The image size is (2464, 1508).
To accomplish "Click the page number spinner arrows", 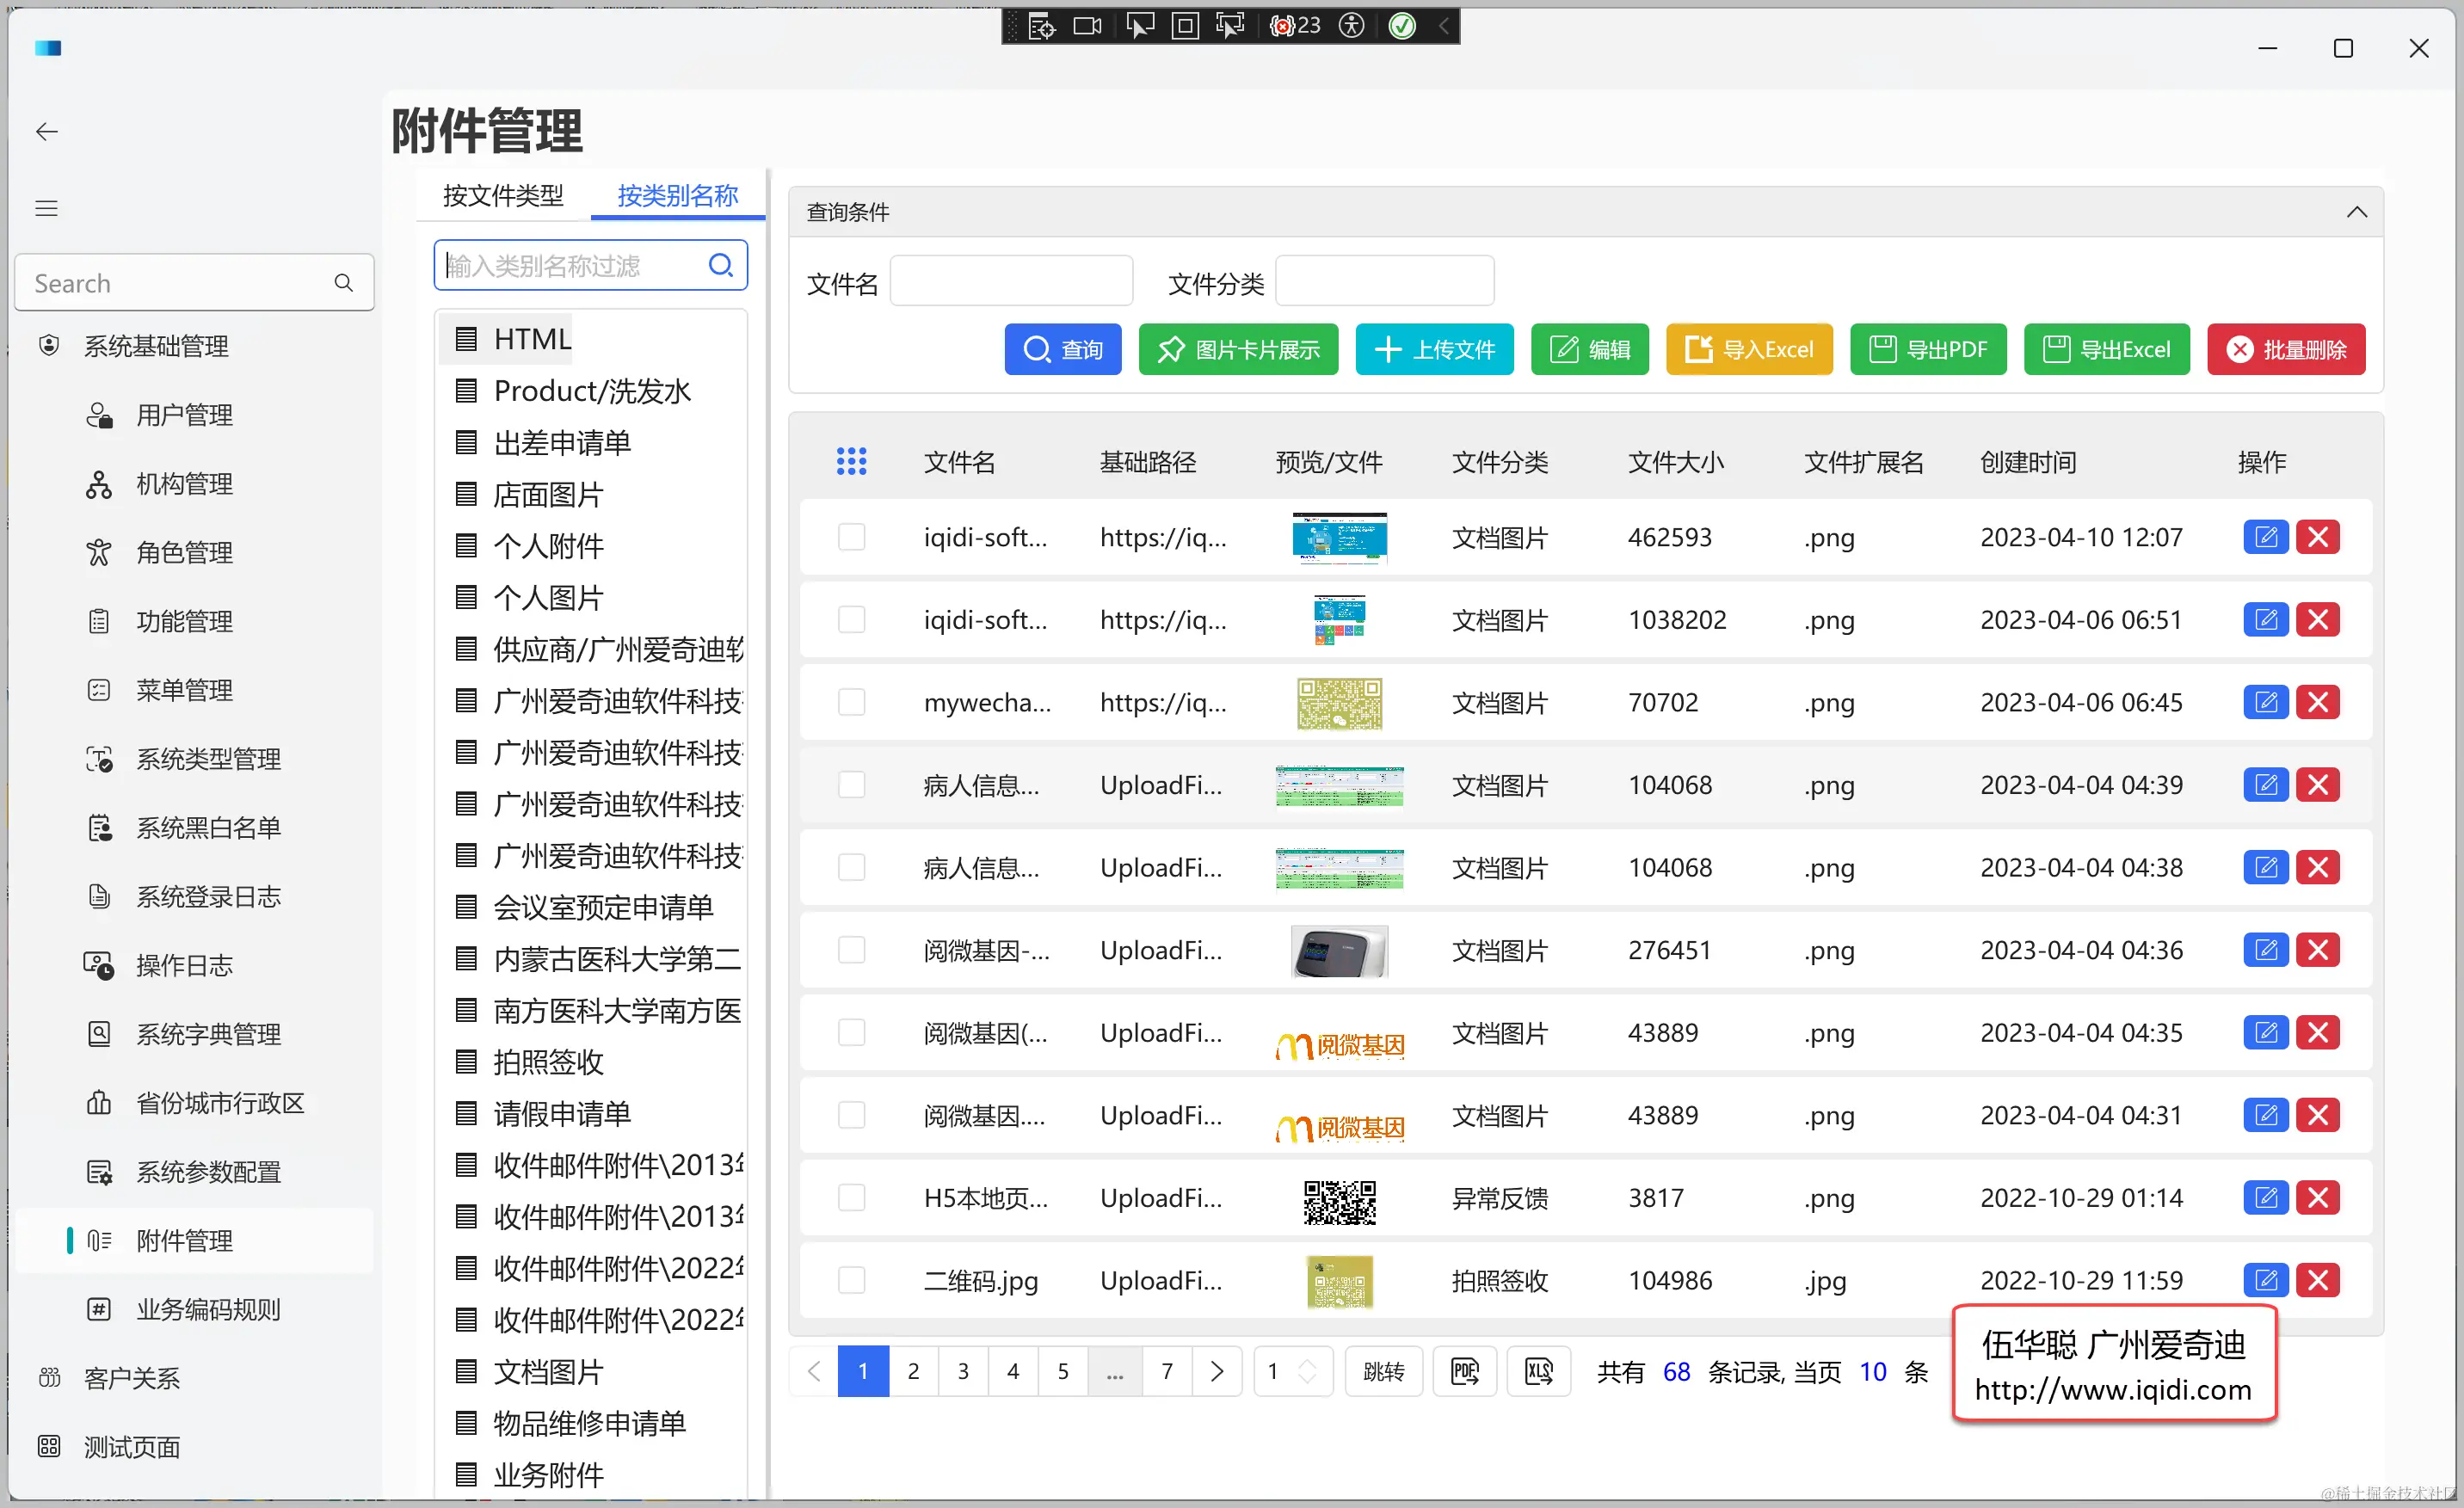I will 1307,1371.
